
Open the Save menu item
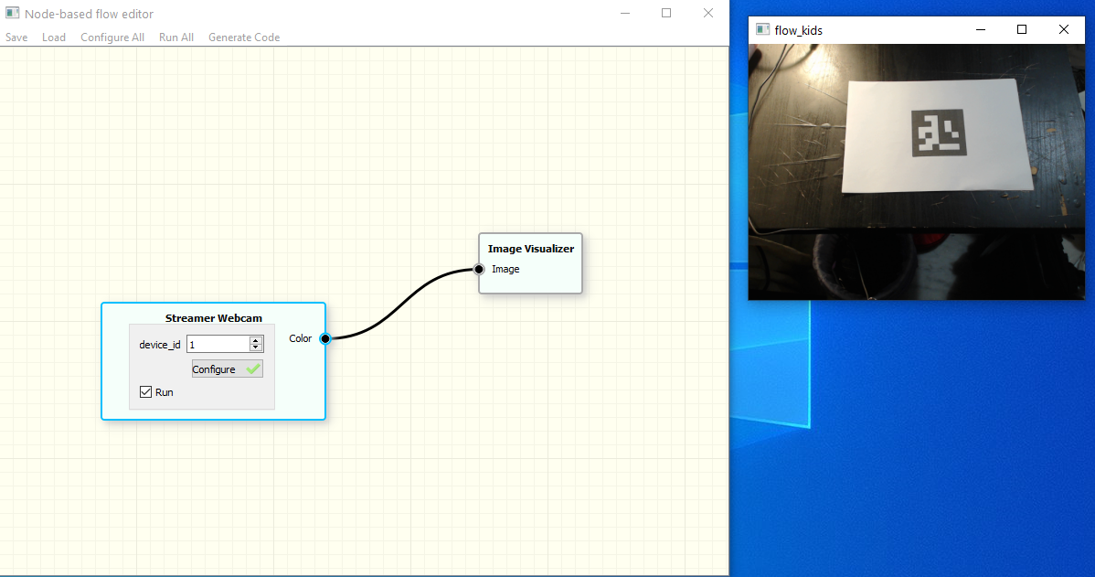click(16, 37)
